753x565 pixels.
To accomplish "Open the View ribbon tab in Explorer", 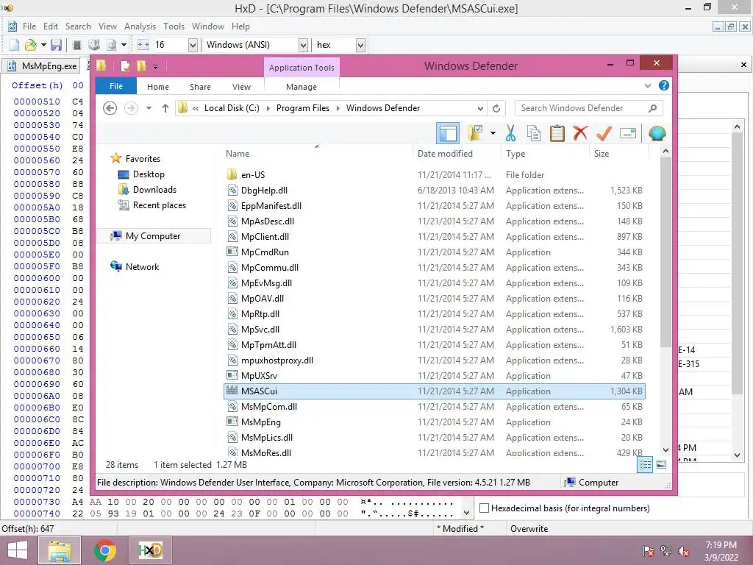I will click(x=241, y=87).
